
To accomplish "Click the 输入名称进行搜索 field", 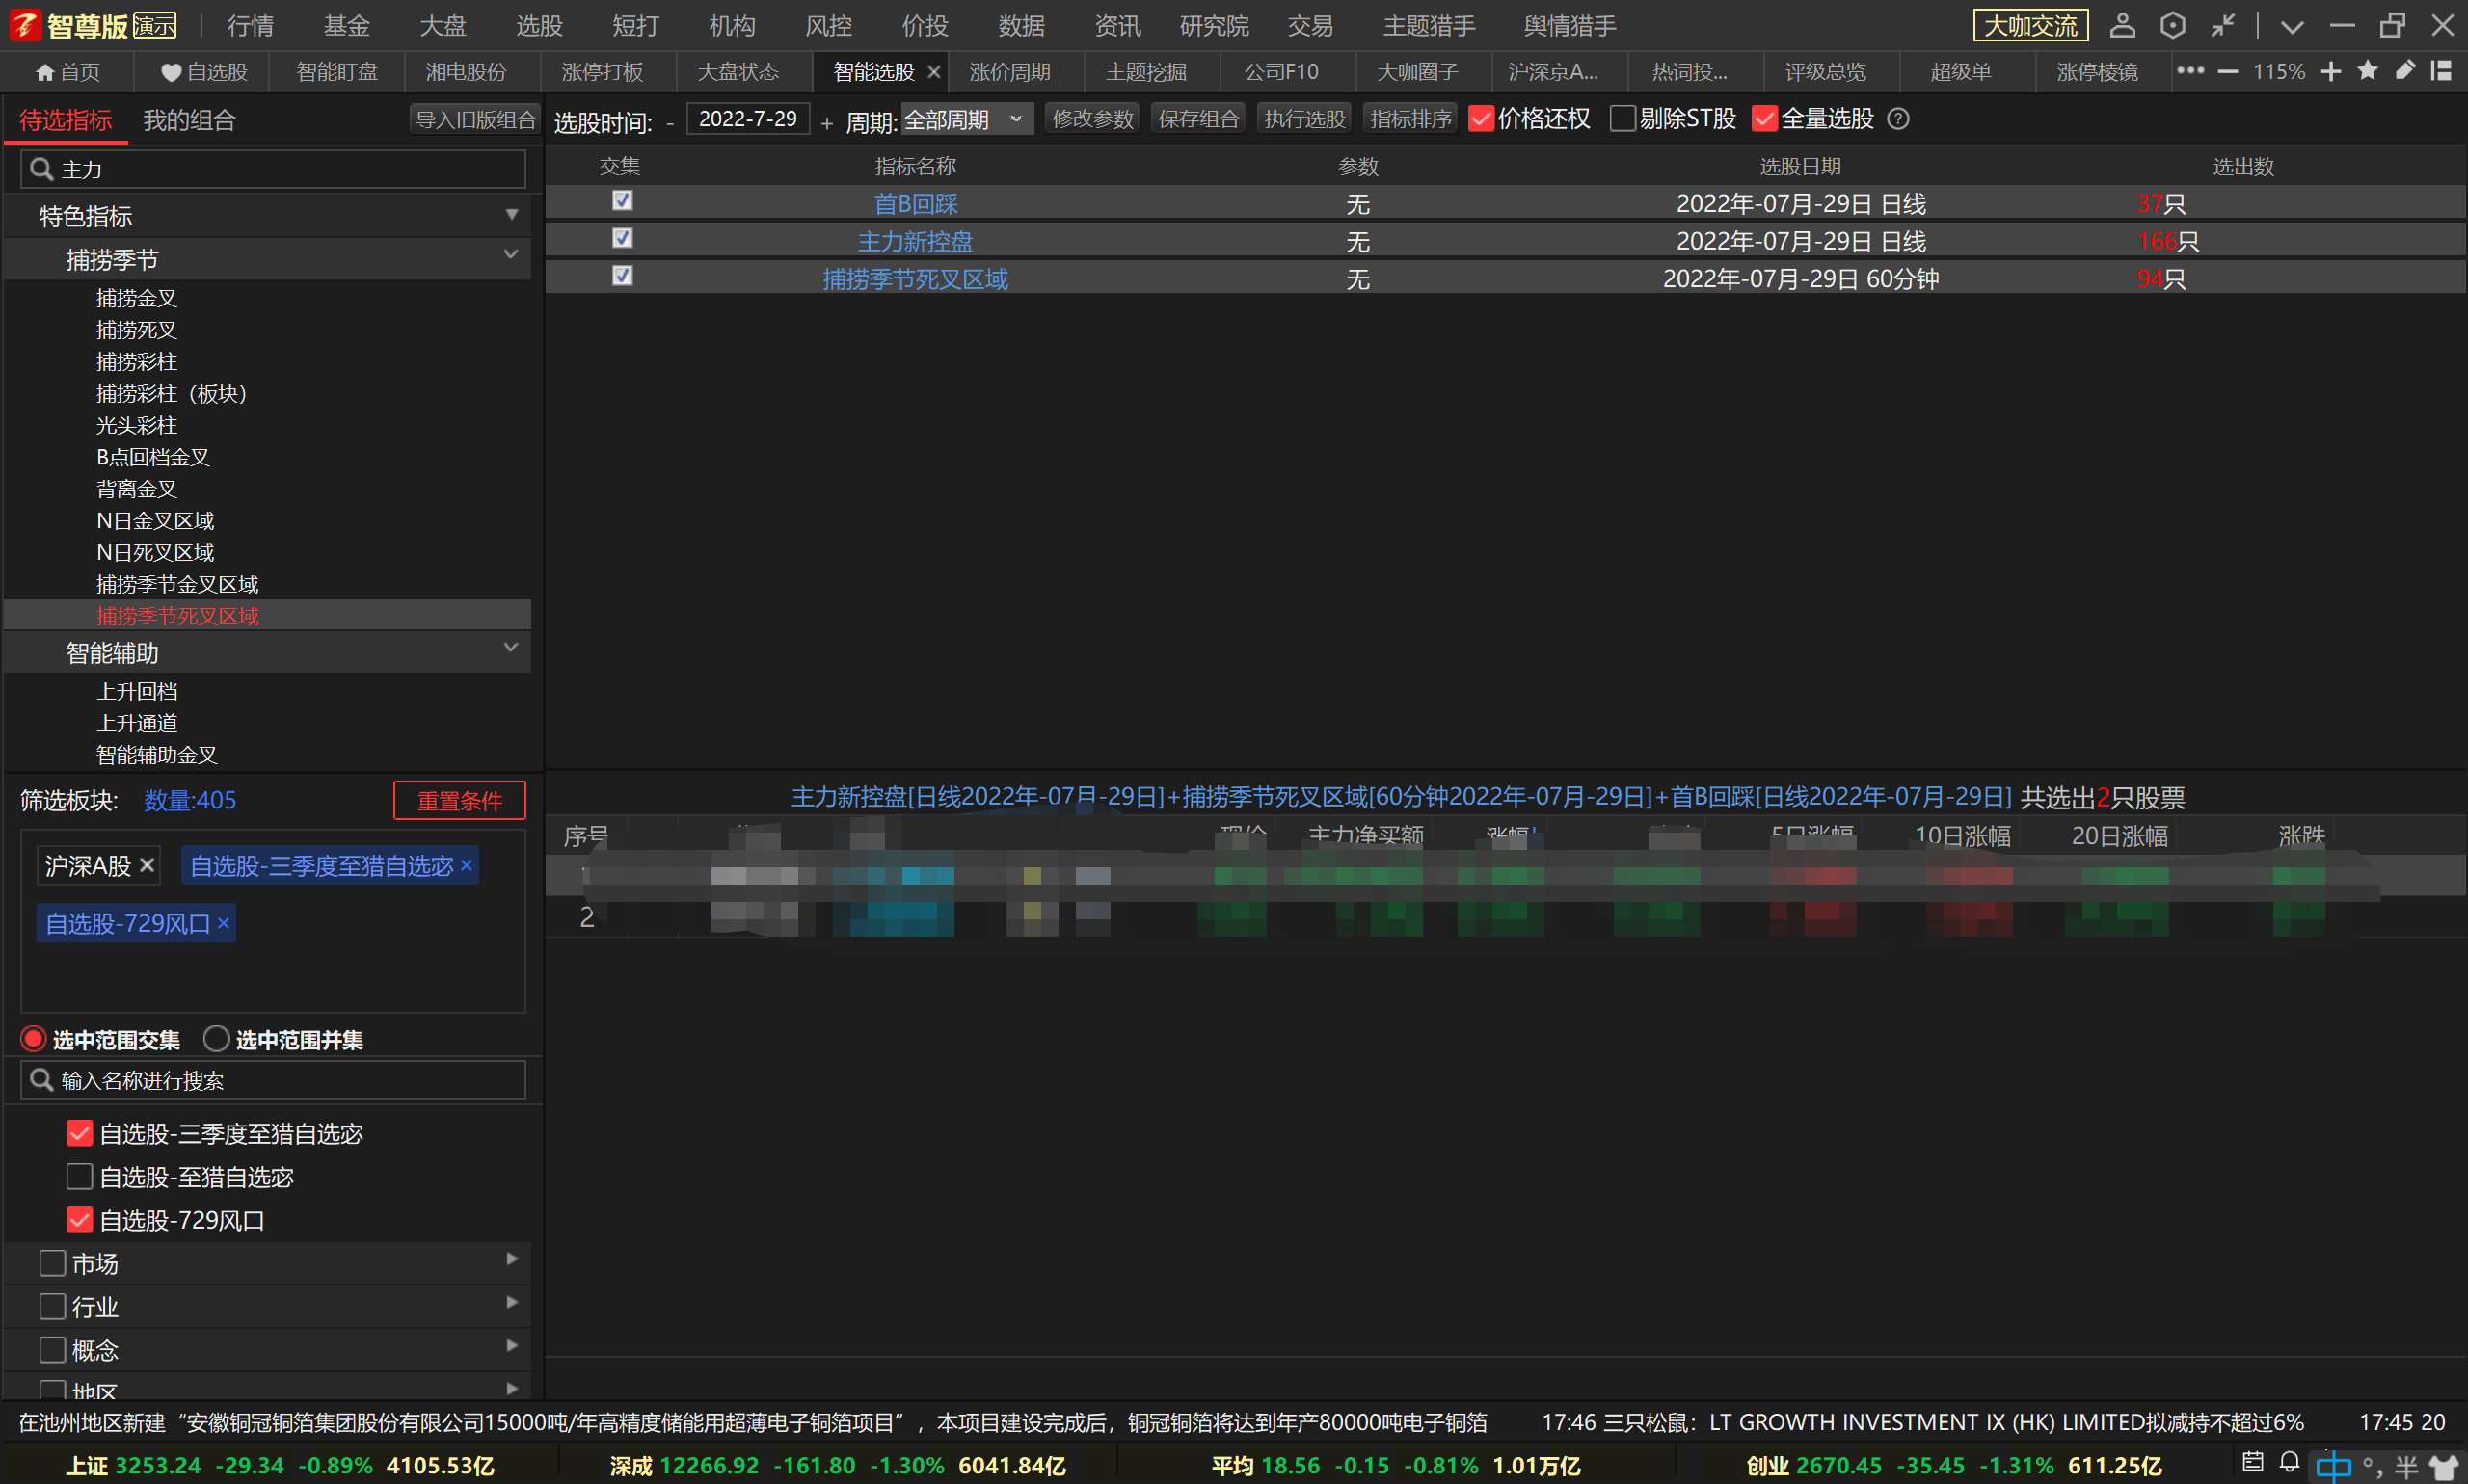I will coord(273,1080).
